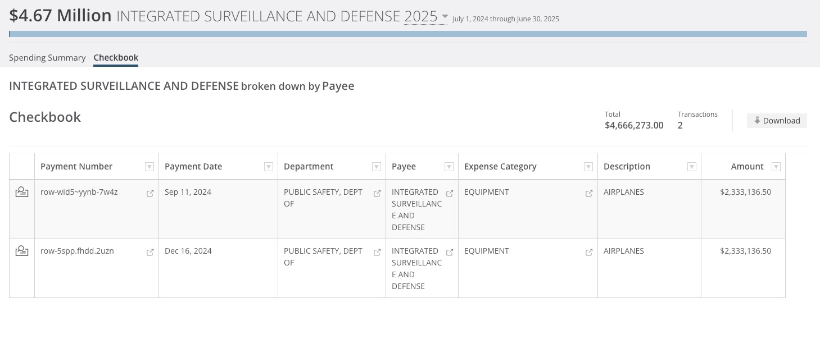Click department link icon in first row
The width and height of the screenshot is (820, 339).
click(x=377, y=193)
